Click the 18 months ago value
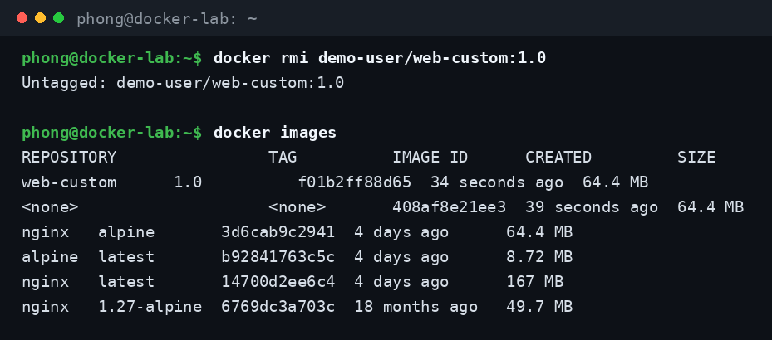Screen dimensions: 772x340 [x=416, y=307]
